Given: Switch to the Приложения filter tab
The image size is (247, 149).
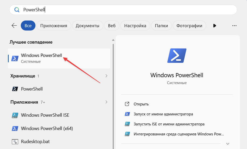Looking at the screenshot, I should point(54,25).
